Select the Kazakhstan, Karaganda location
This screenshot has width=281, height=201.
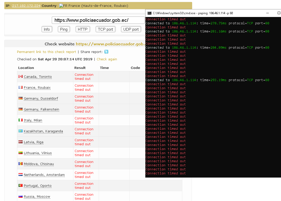click(43, 131)
